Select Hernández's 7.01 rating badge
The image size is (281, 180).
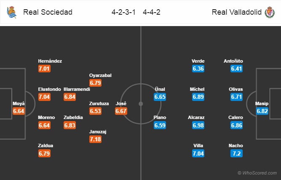(44, 69)
